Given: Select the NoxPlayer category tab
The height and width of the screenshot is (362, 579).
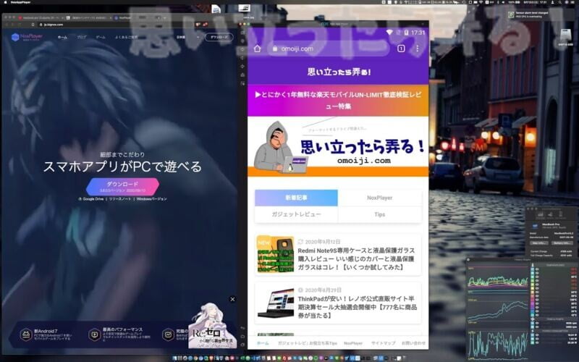Looking at the screenshot, I should [379, 198].
